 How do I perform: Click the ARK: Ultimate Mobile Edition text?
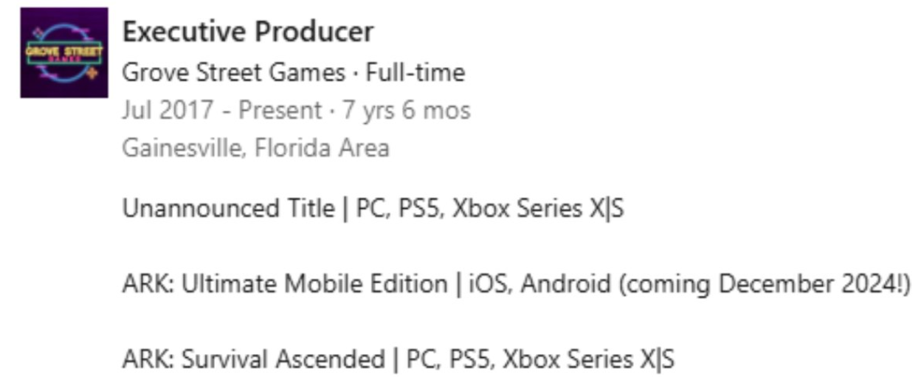[x=284, y=284]
